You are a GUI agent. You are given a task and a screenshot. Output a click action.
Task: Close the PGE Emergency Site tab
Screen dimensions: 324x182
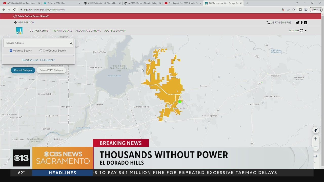[x=241, y=3]
